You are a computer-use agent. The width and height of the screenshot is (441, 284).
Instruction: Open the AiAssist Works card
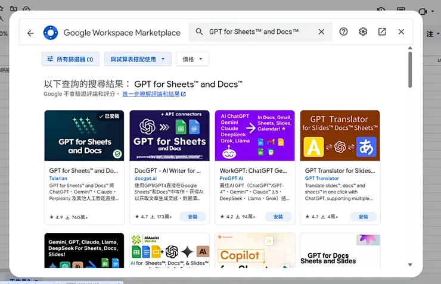click(169, 250)
